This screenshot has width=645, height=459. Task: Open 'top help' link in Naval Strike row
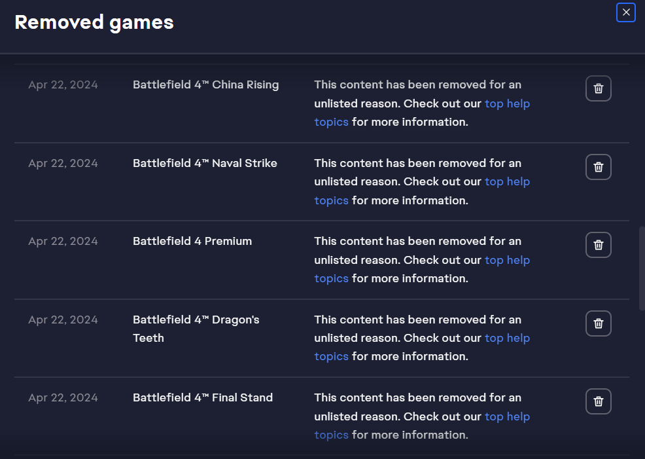(507, 182)
